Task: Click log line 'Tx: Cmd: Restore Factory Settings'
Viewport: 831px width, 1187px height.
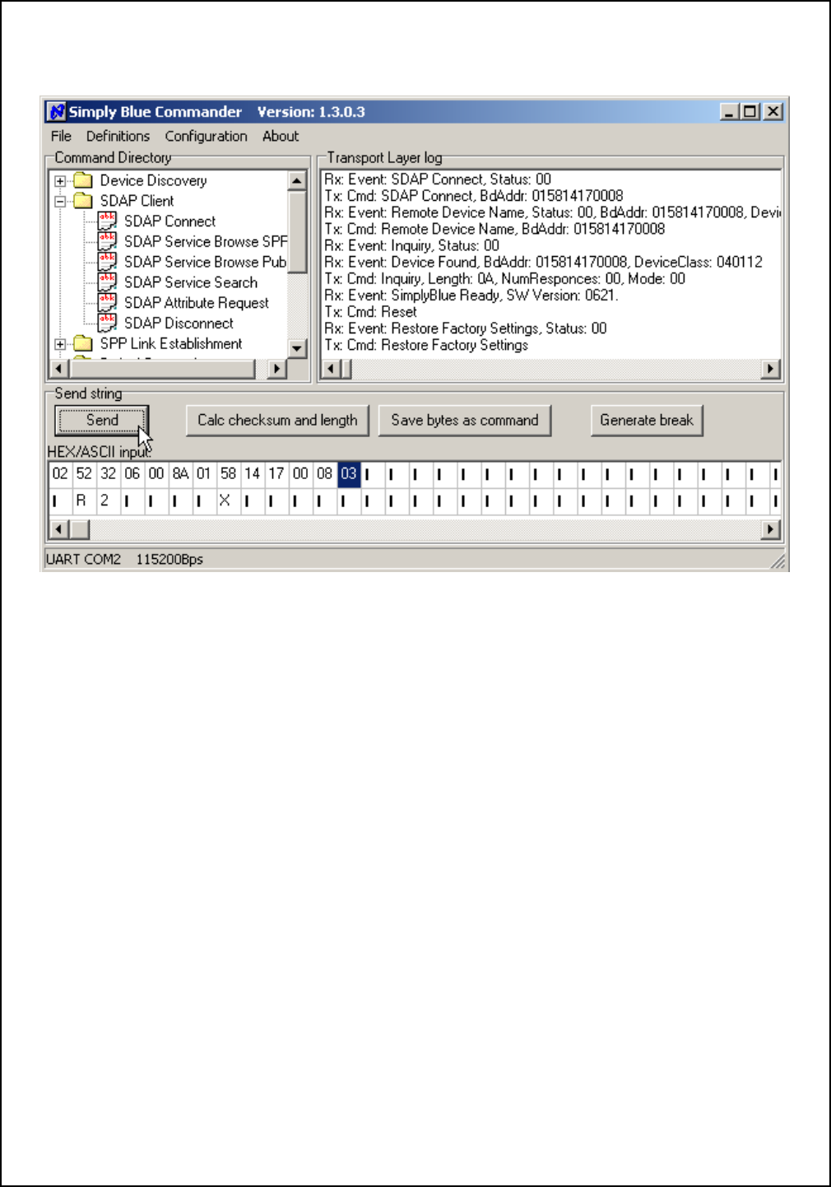Action: [426, 345]
